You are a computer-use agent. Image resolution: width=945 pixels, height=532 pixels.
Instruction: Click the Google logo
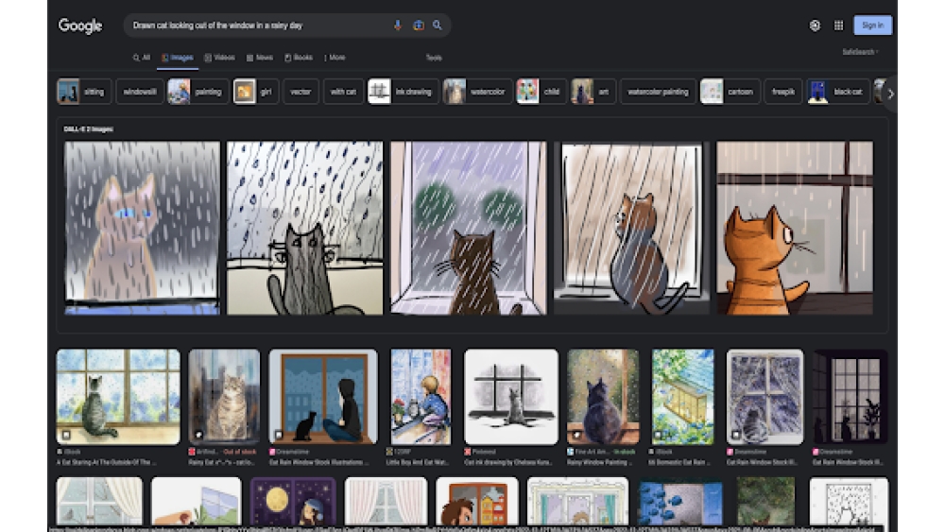80,26
